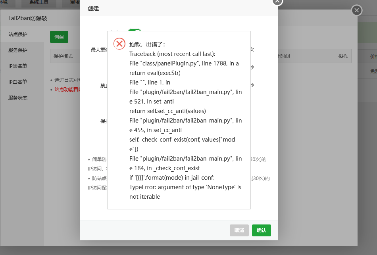Confirm with the 确认 button
Image resolution: width=377 pixels, height=255 pixels.
coord(262,230)
